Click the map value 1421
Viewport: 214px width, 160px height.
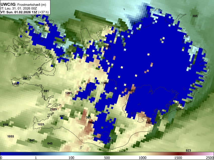149,123
